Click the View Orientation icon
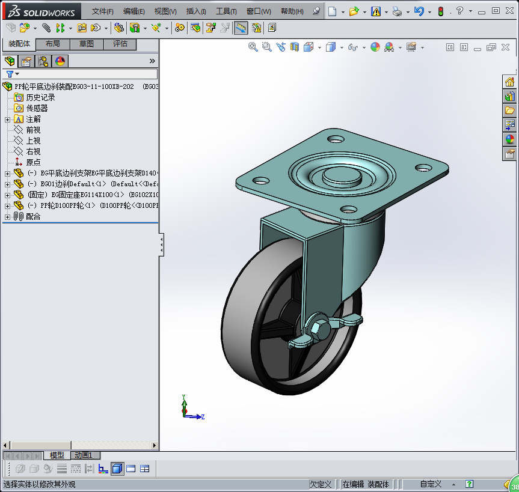Viewport: 519px width, 492px height. pyautogui.click(x=309, y=47)
